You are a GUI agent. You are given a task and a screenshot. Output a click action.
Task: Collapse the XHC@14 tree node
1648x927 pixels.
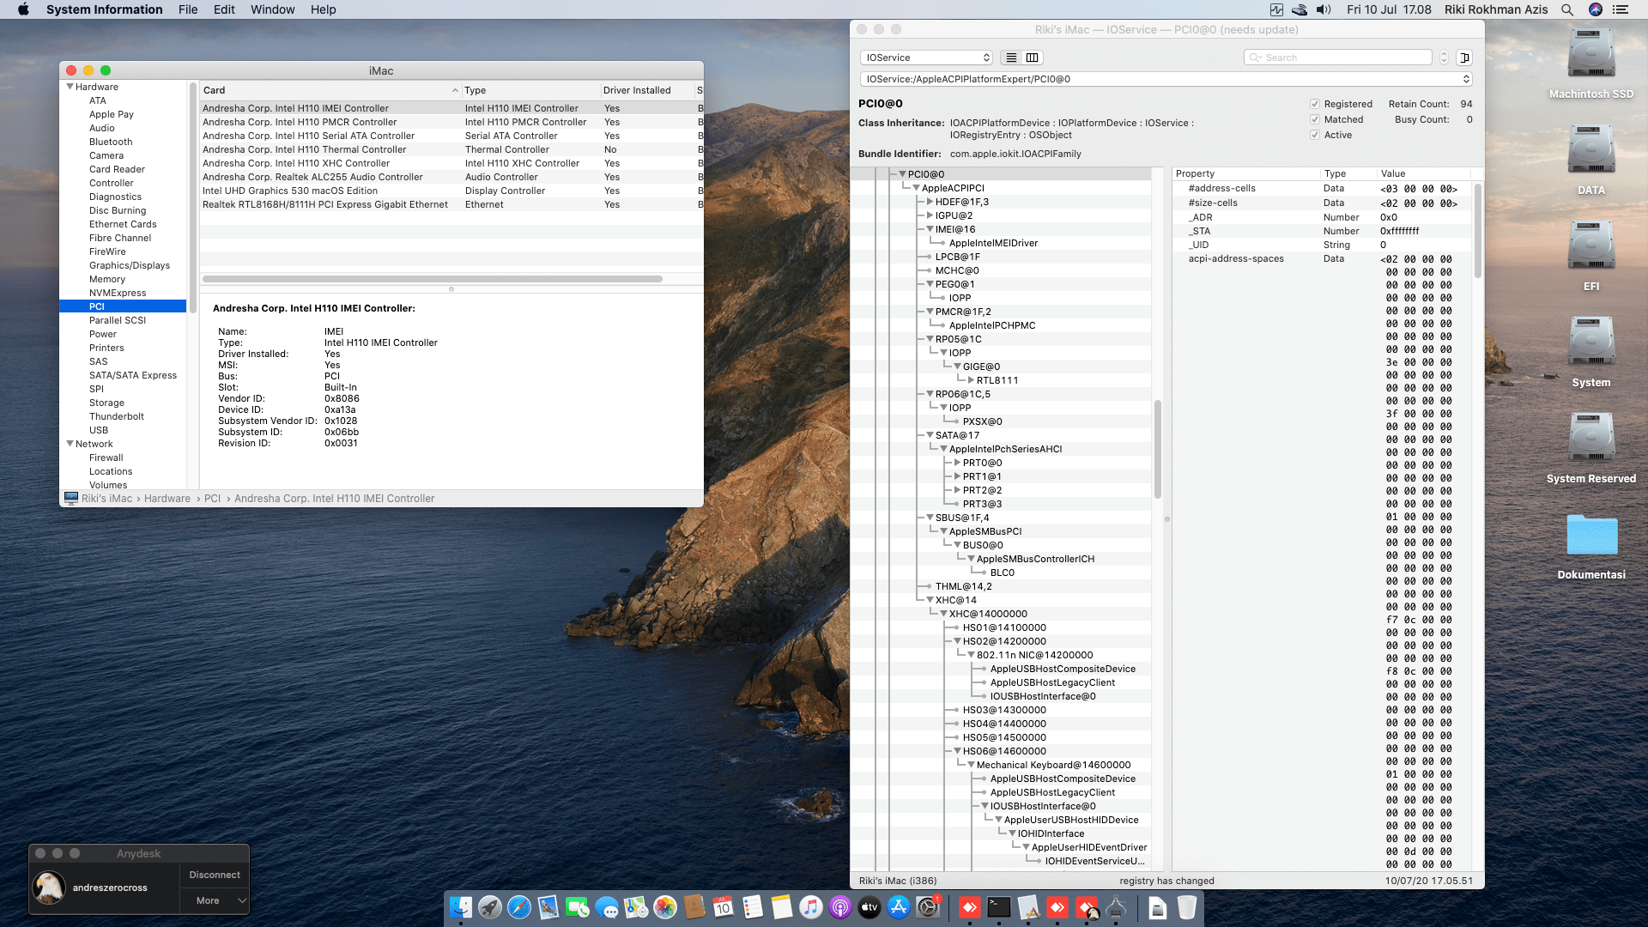click(x=930, y=600)
